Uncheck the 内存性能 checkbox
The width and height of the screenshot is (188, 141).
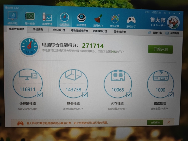(129, 95)
